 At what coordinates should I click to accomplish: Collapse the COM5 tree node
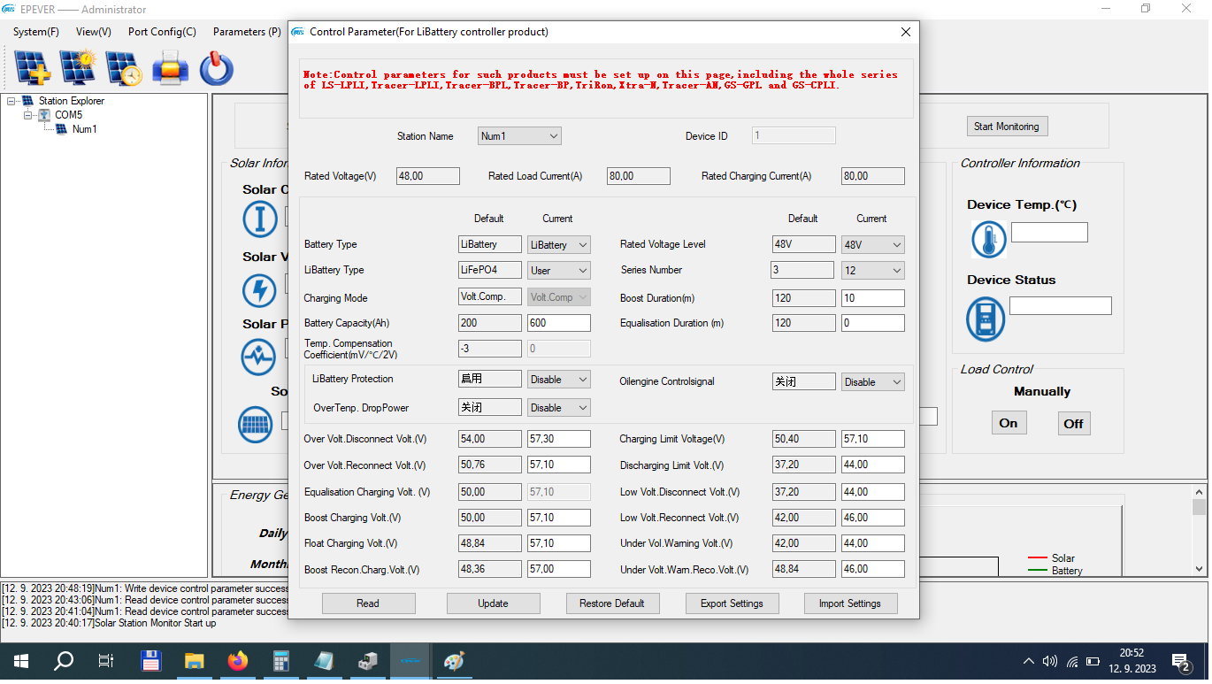(x=28, y=115)
